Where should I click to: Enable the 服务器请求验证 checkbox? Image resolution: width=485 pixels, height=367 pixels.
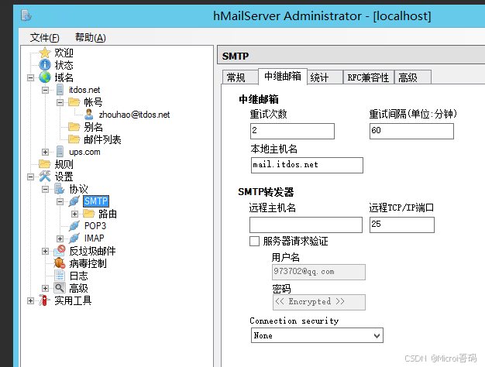[x=254, y=241]
